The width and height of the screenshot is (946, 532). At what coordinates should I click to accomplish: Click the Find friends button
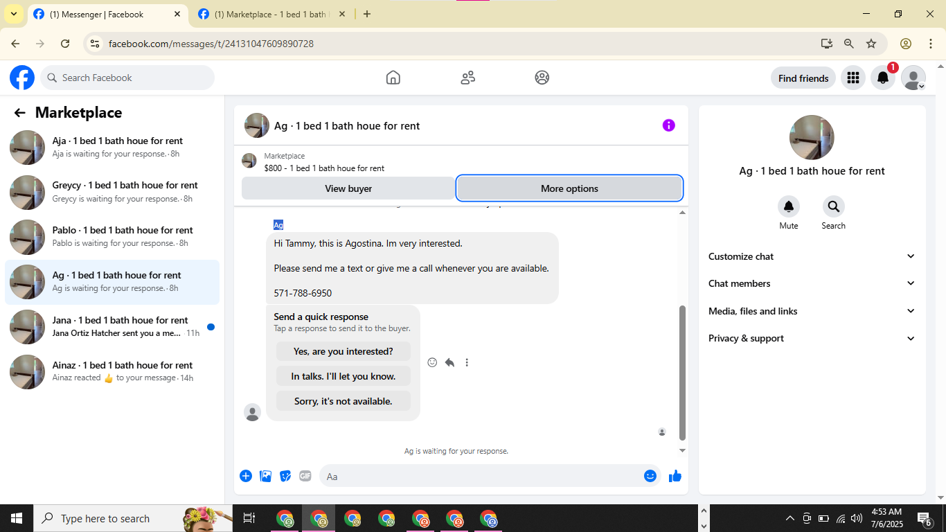(803, 78)
